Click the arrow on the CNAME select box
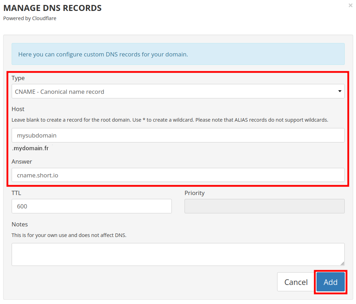This screenshot has width=356, height=304. point(339,91)
